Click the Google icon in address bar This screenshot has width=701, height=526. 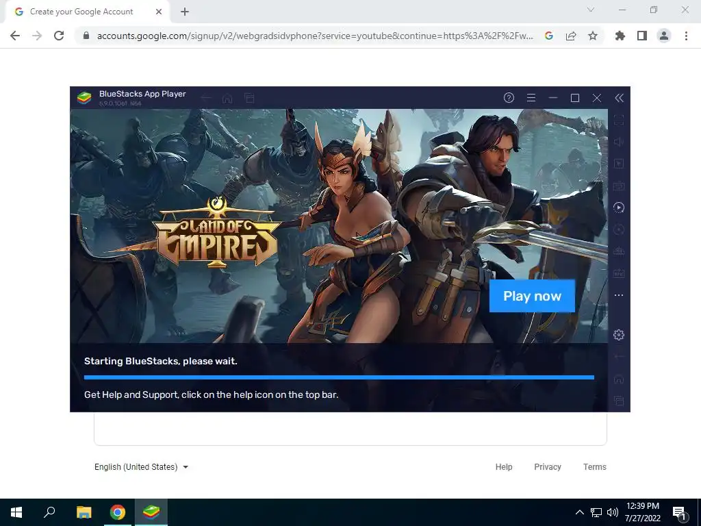point(549,36)
